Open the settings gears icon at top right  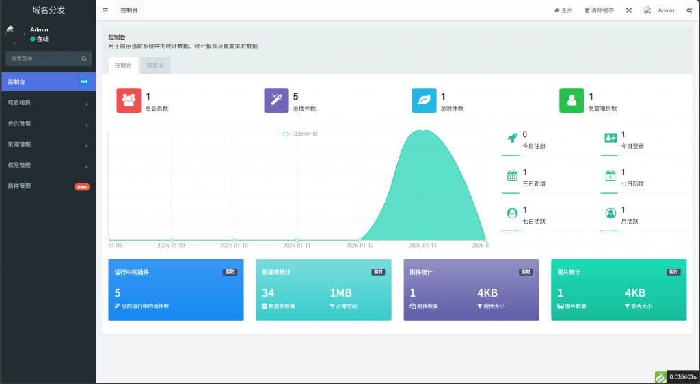click(x=689, y=10)
